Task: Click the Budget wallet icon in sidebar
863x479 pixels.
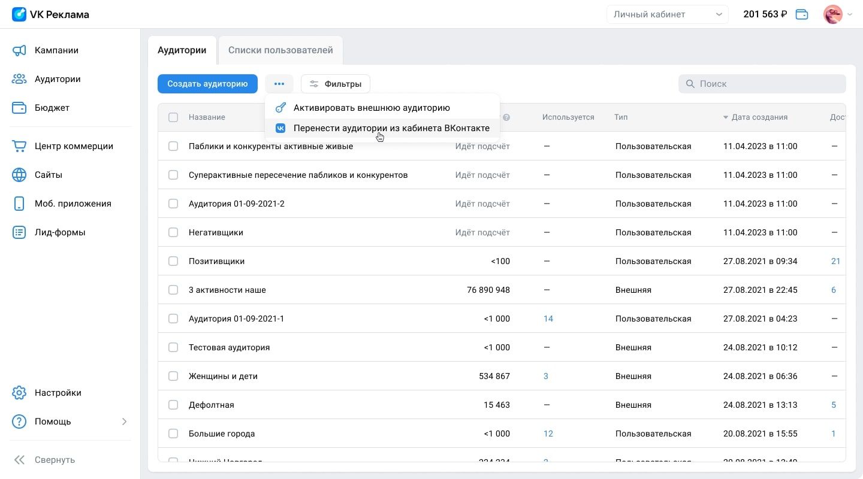Action: 19,108
